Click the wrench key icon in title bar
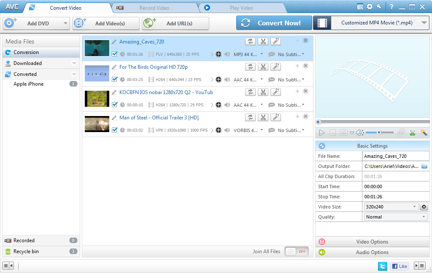Viewport: 432px width, 273px height. tap(379, 7)
